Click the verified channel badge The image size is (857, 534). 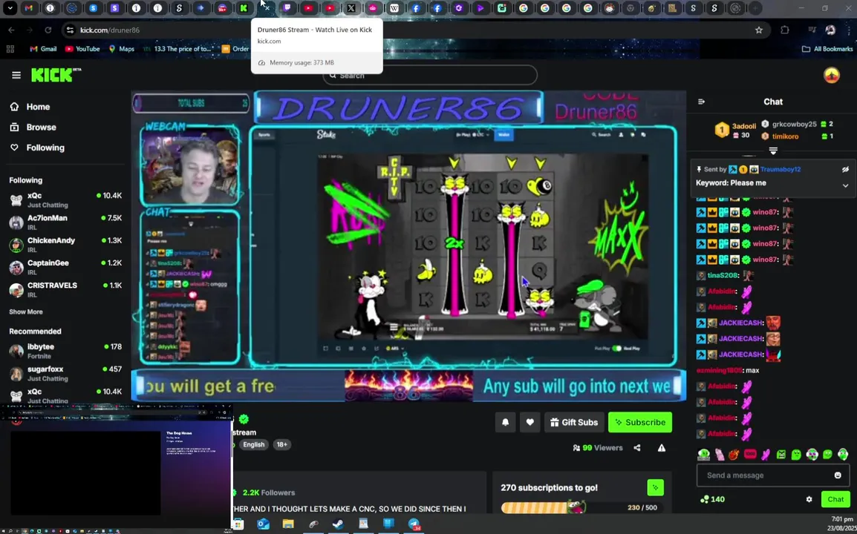pos(244,419)
